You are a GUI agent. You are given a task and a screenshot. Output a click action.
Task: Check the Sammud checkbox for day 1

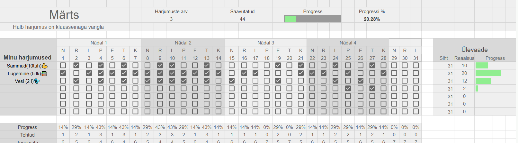pos(63,65)
